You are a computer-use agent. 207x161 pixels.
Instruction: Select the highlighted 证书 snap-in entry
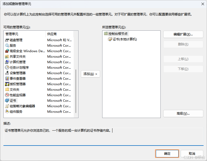13,101
